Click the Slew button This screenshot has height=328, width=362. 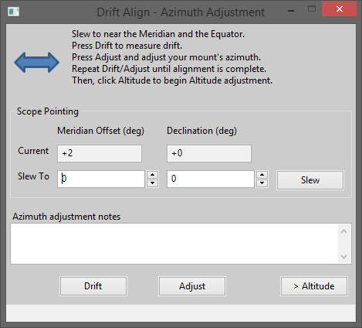pyautogui.click(x=310, y=180)
